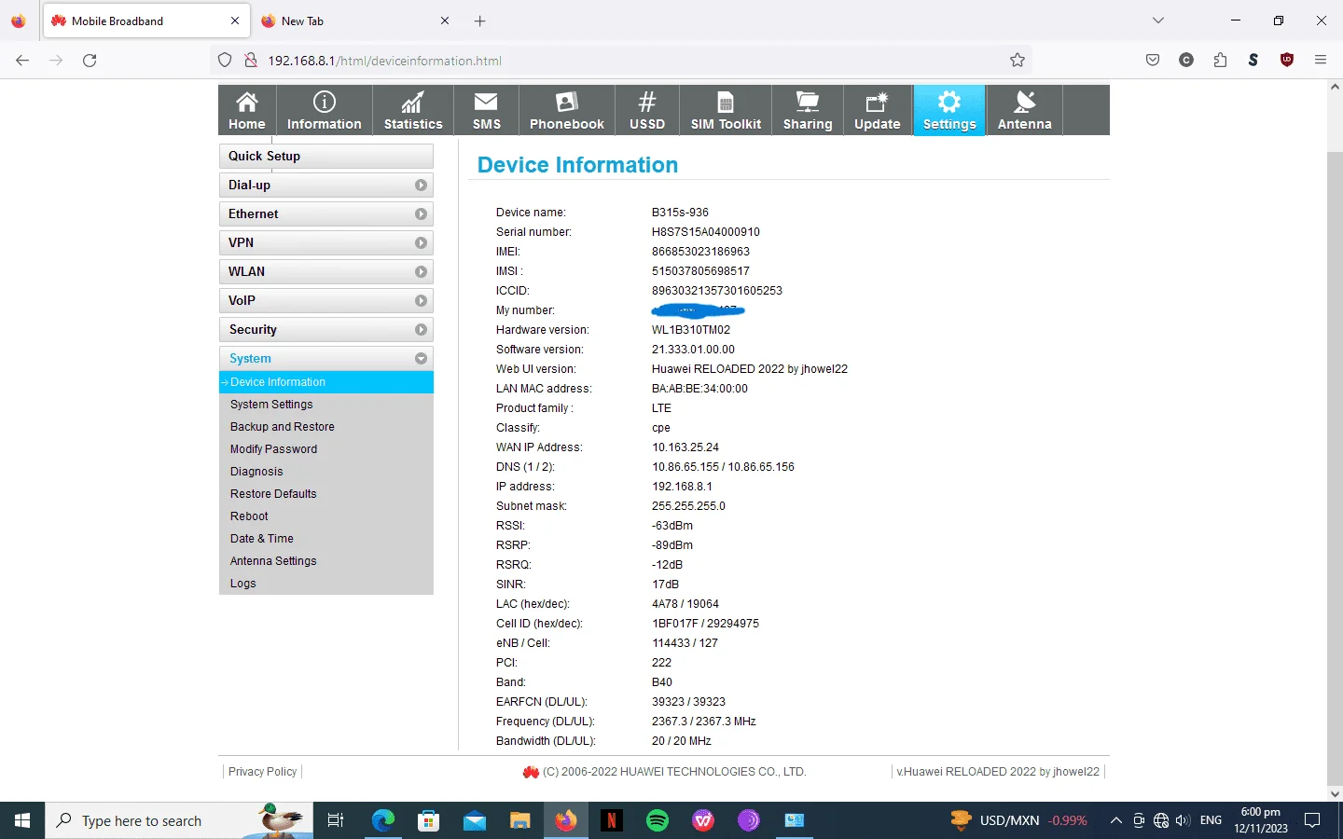Select Device Information in System menu
This screenshot has height=839, width=1343.
pyautogui.click(x=326, y=382)
